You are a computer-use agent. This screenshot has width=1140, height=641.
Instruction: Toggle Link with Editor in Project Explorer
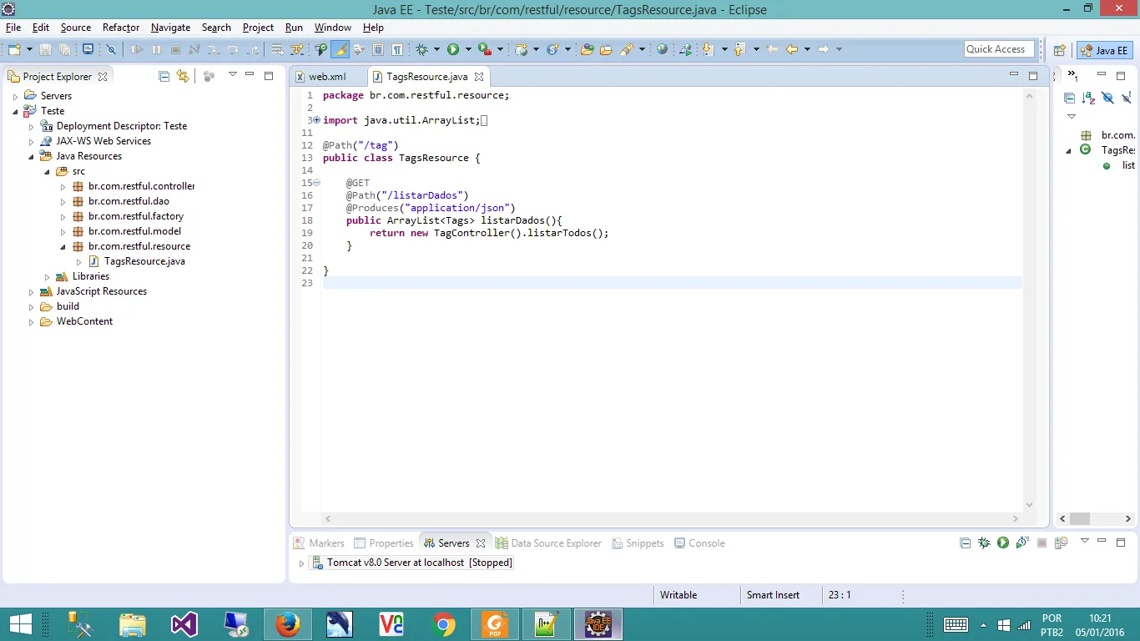point(183,76)
